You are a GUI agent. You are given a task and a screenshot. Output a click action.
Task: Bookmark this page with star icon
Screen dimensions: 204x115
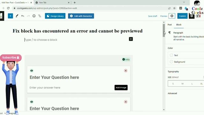tap(174, 8)
